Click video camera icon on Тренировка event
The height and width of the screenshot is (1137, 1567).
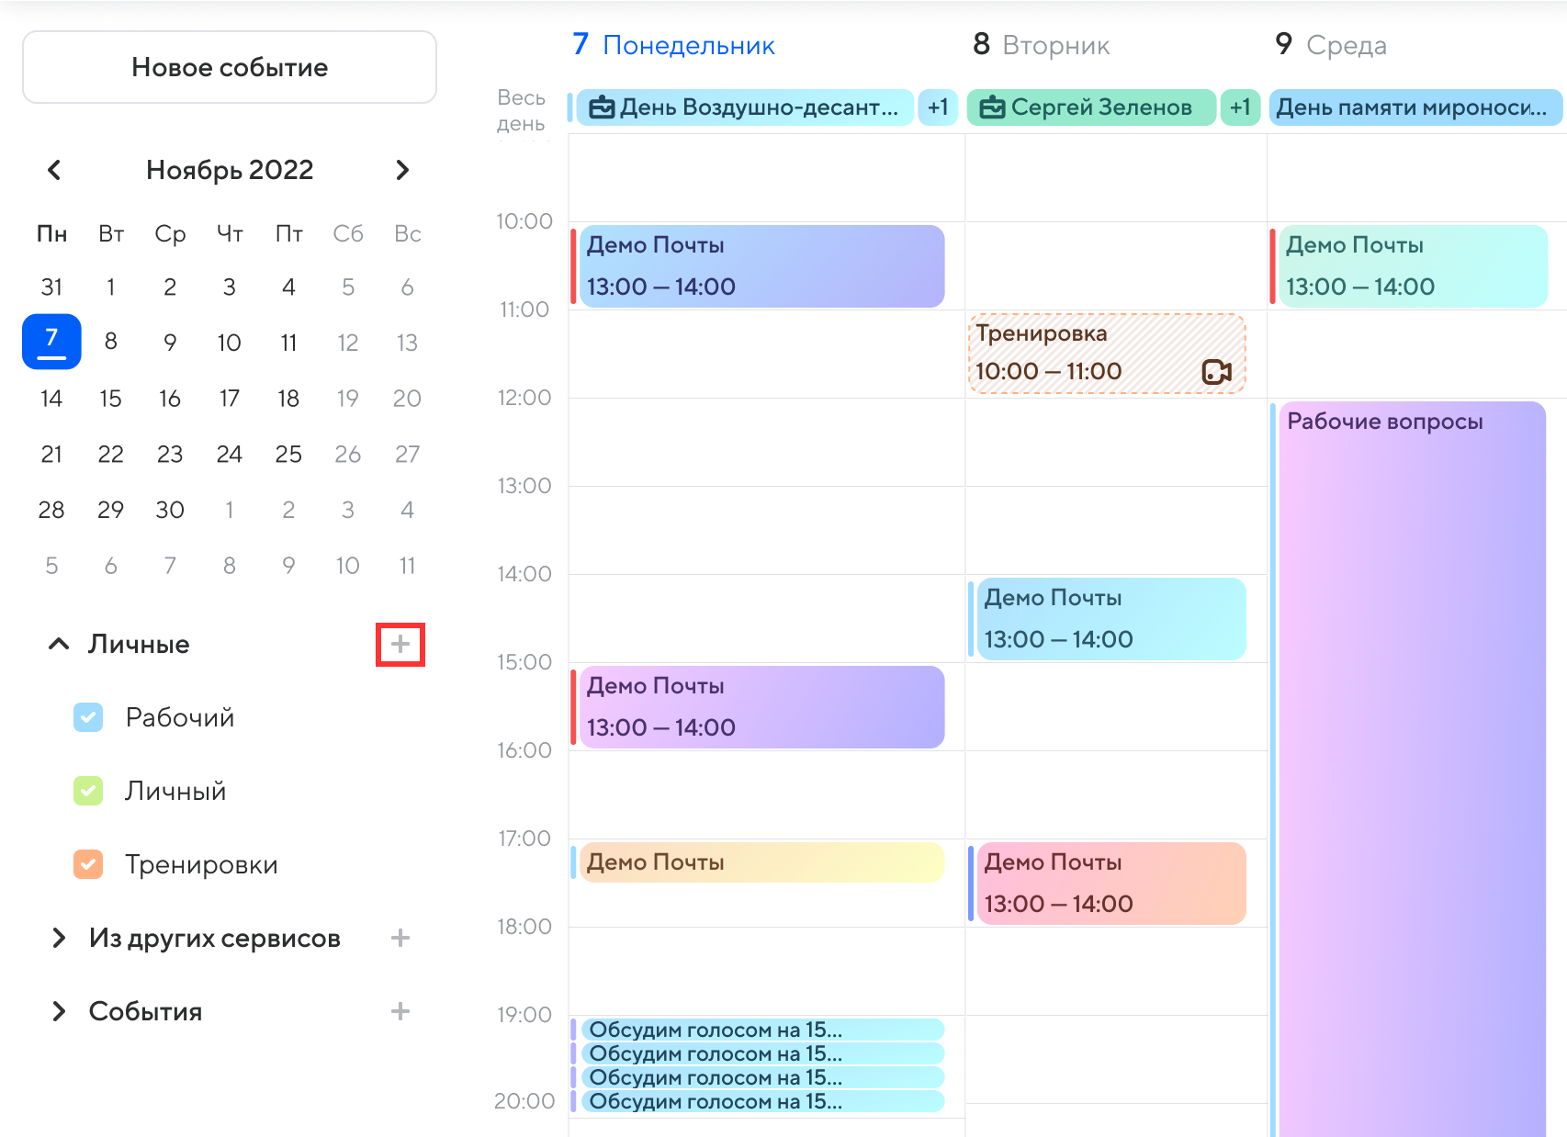pos(1216,371)
